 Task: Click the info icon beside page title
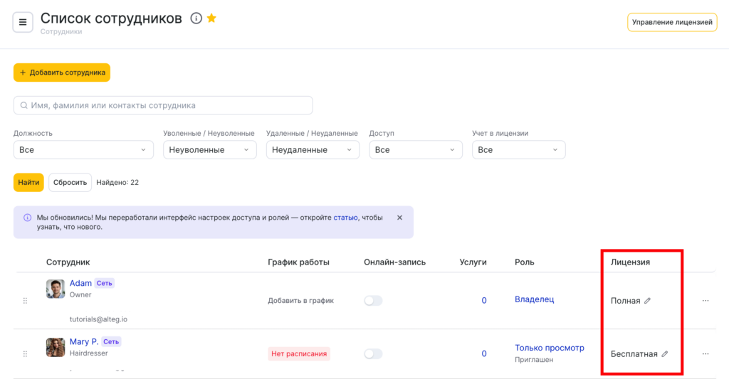click(196, 18)
